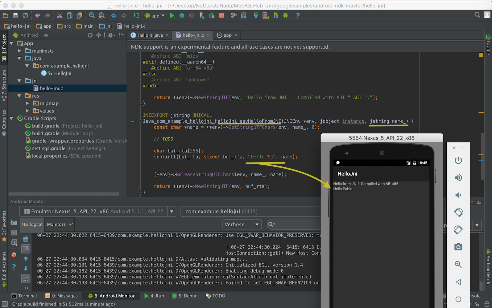Open the SDK Manager icon
This screenshot has height=308, width=492.
[275, 15]
